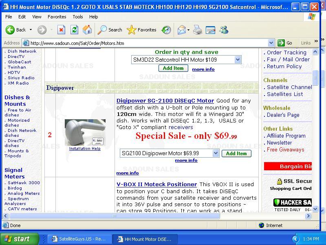Open Affiliate Program link
The image size is (326, 245).
click(286, 136)
